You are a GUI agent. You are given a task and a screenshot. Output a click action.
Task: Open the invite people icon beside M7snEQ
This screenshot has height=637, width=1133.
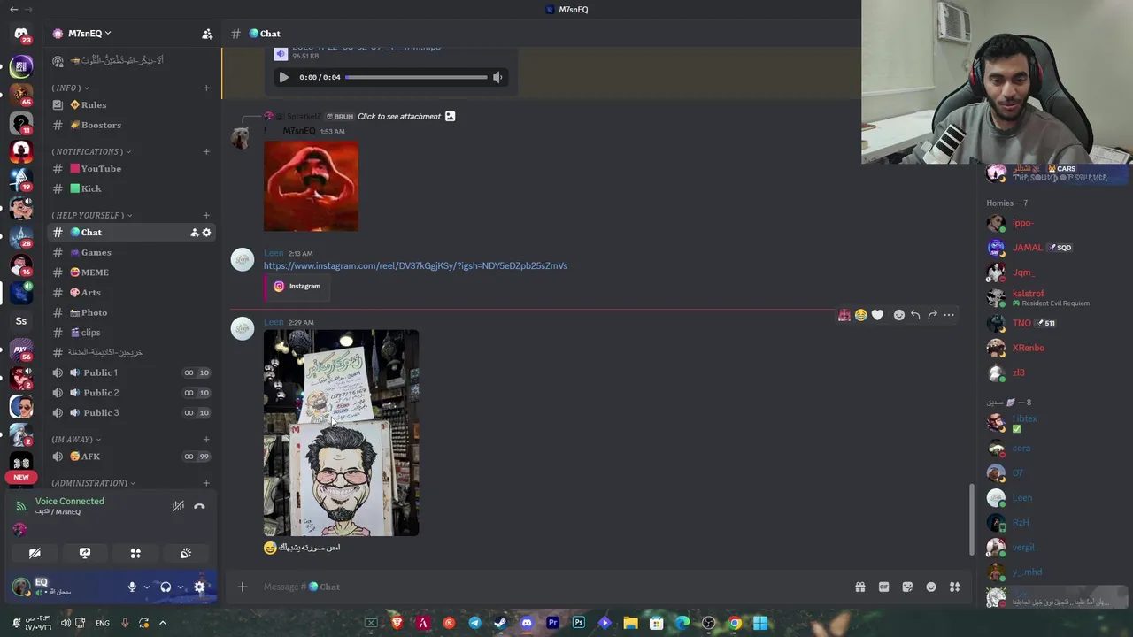pos(207,34)
